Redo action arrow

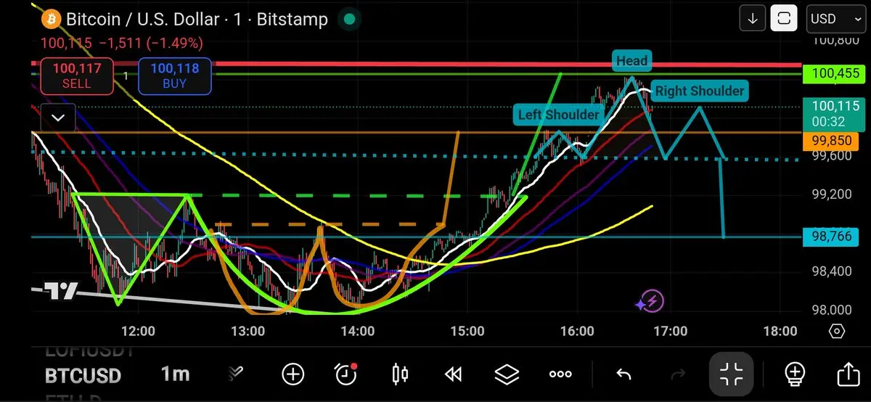pyautogui.click(x=679, y=374)
